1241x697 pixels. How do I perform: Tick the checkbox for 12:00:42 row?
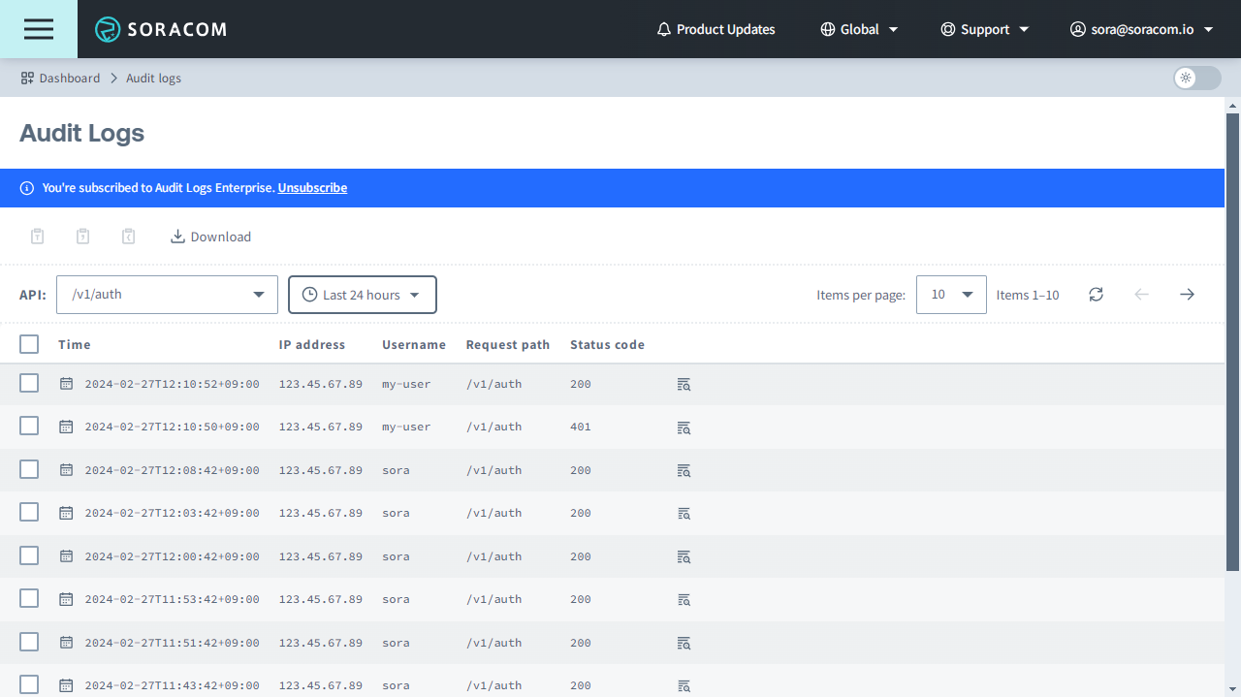[x=29, y=555]
